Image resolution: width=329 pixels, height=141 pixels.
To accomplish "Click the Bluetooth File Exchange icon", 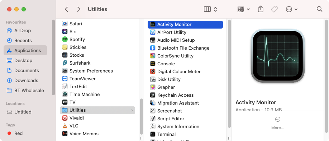I will 153,48.
